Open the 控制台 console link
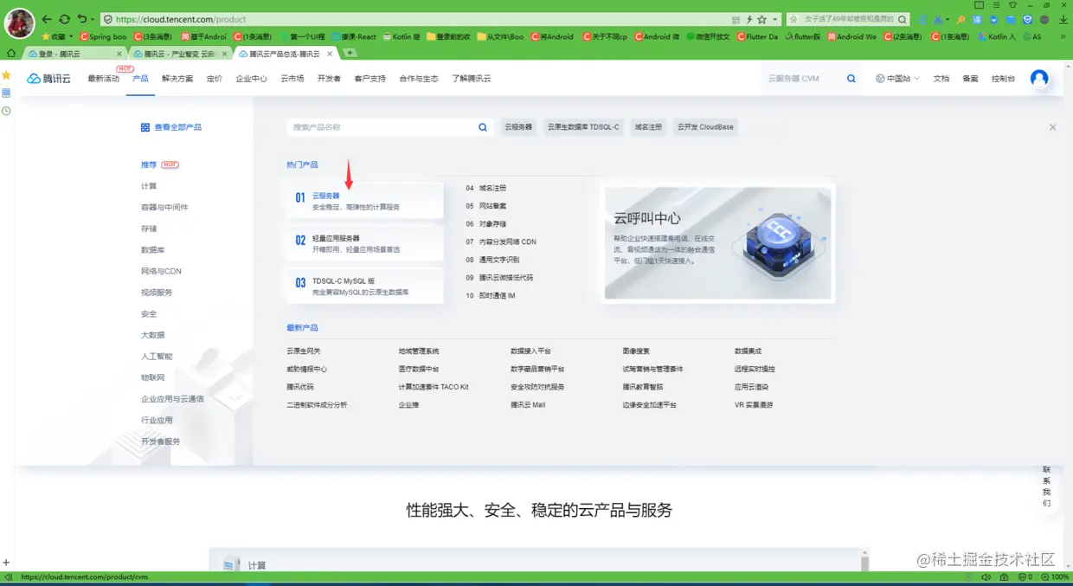This screenshot has width=1073, height=586. [1004, 79]
